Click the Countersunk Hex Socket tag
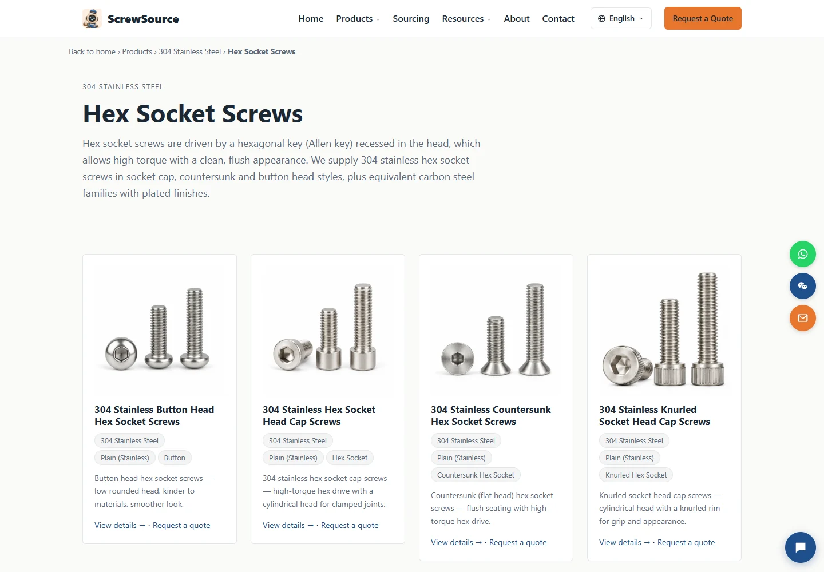Viewport: 824px width, 572px height. tap(476, 475)
